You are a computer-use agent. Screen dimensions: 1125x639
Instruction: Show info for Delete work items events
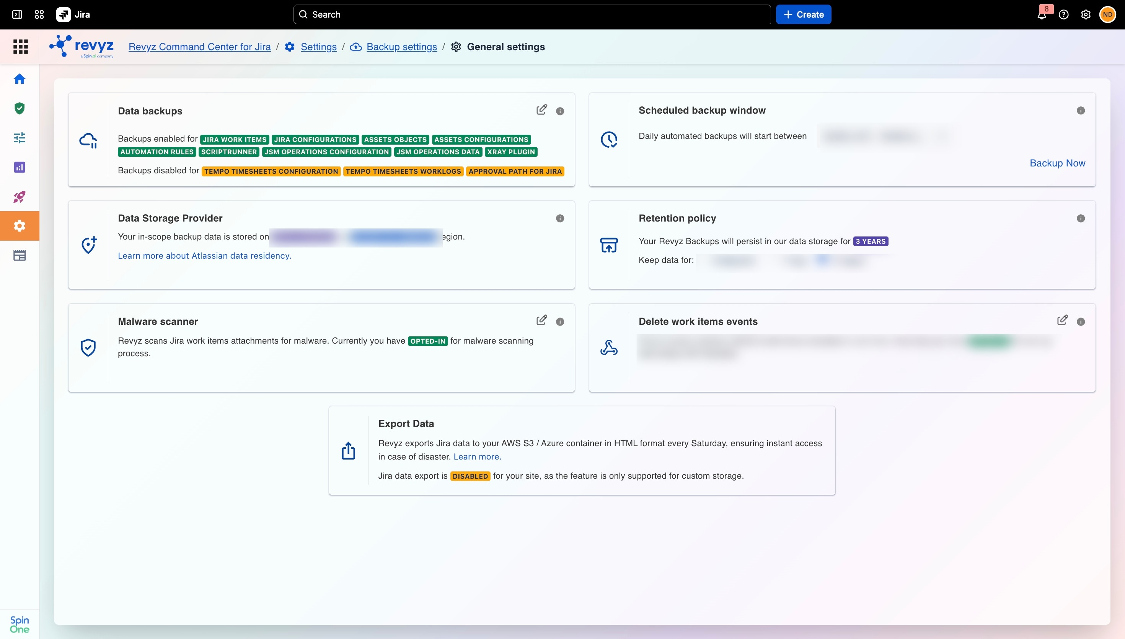click(x=1081, y=322)
